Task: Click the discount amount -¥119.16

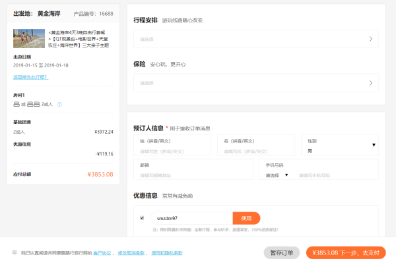Action: point(104,154)
